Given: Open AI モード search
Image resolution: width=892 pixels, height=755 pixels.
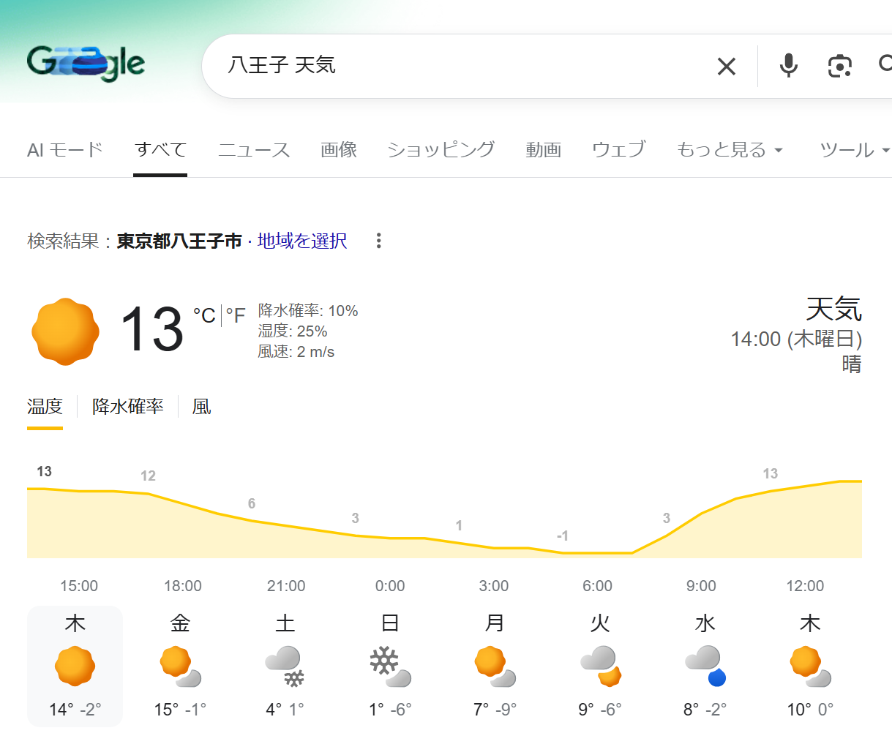Looking at the screenshot, I should (65, 150).
